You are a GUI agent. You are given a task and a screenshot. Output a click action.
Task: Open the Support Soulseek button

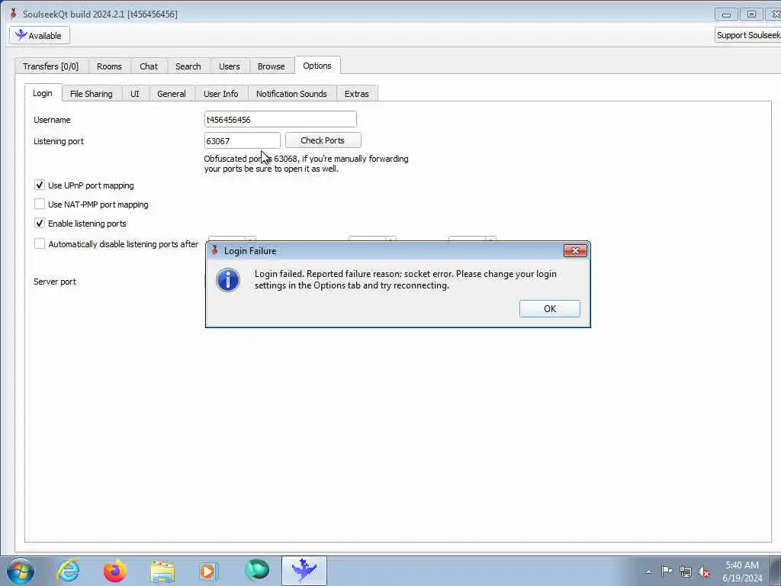748,35
